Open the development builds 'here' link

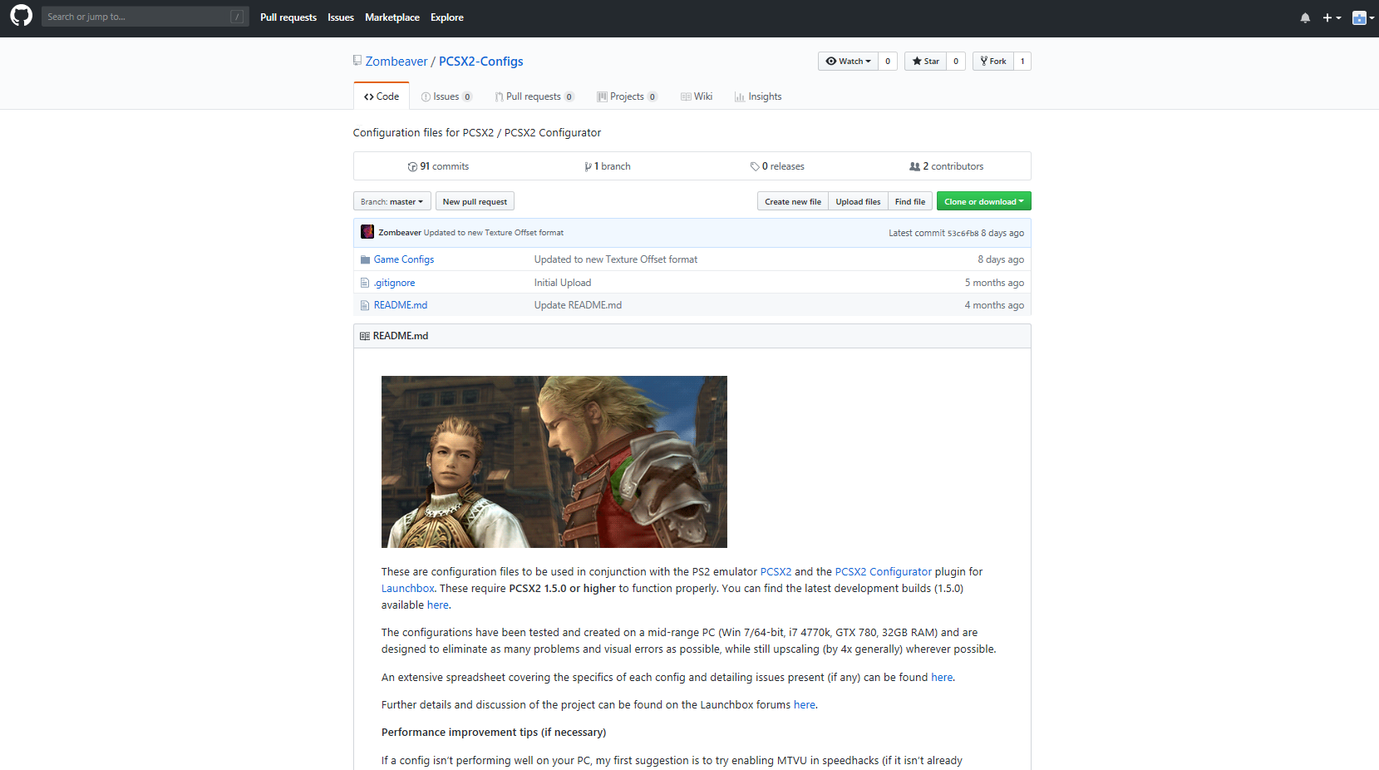(438, 605)
